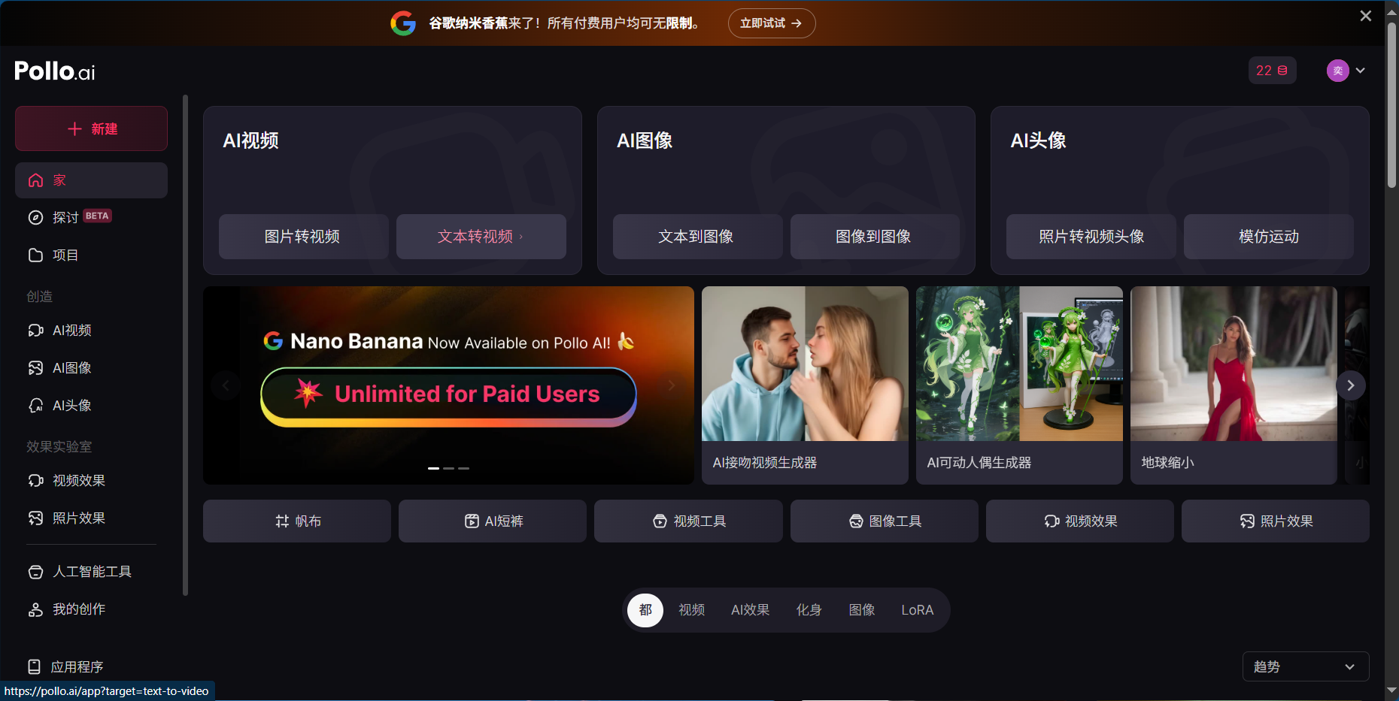Expand the account menu chevron
The width and height of the screenshot is (1399, 701).
click(x=1361, y=71)
